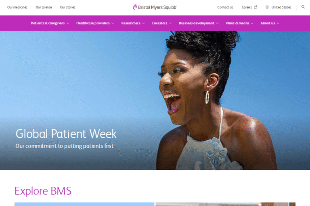Go to the Our science page
The width and height of the screenshot is (310, 206).
[44, 7]
